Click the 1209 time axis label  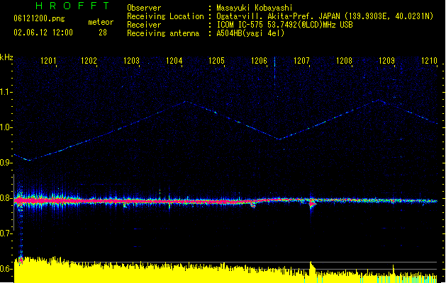tap(387, 61)
